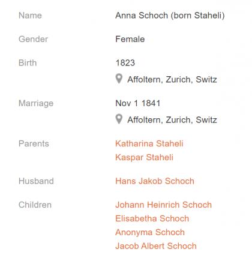
Task: Click the Parents field label
Action: (x=34, y=143)
